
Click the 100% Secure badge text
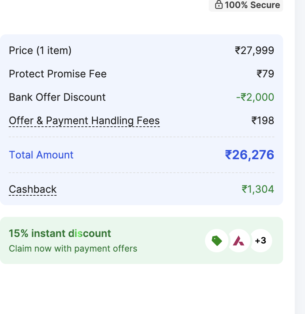(x=252, y=5)
